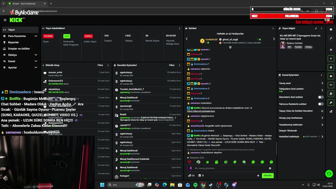Click the shop icon showing 0 below chat
336x189 pixels.
pyautogui.click(x=201, y=176)
